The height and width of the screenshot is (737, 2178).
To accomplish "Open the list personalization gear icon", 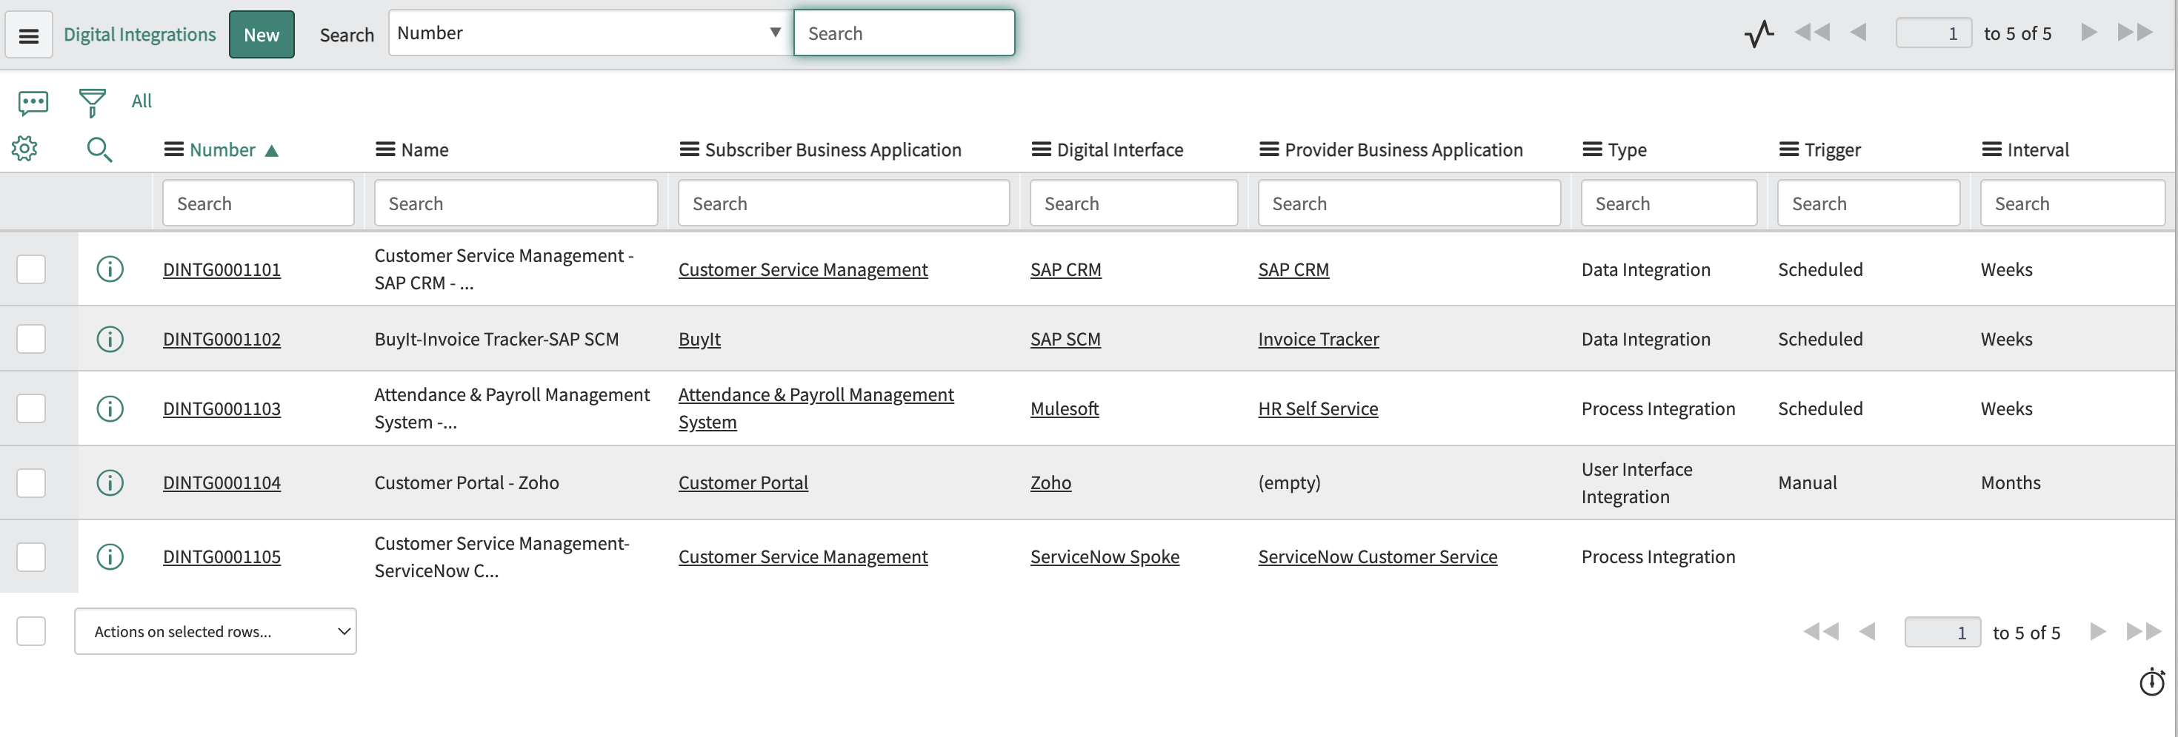I will 24,149.
